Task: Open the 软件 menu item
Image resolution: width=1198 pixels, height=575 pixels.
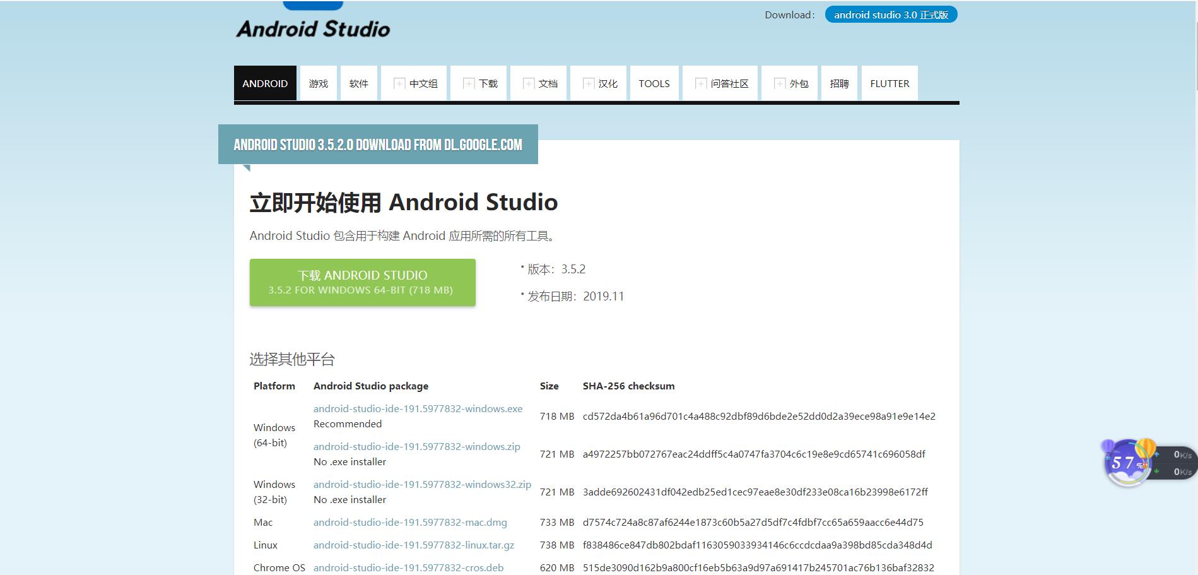Action: (359, 83)
